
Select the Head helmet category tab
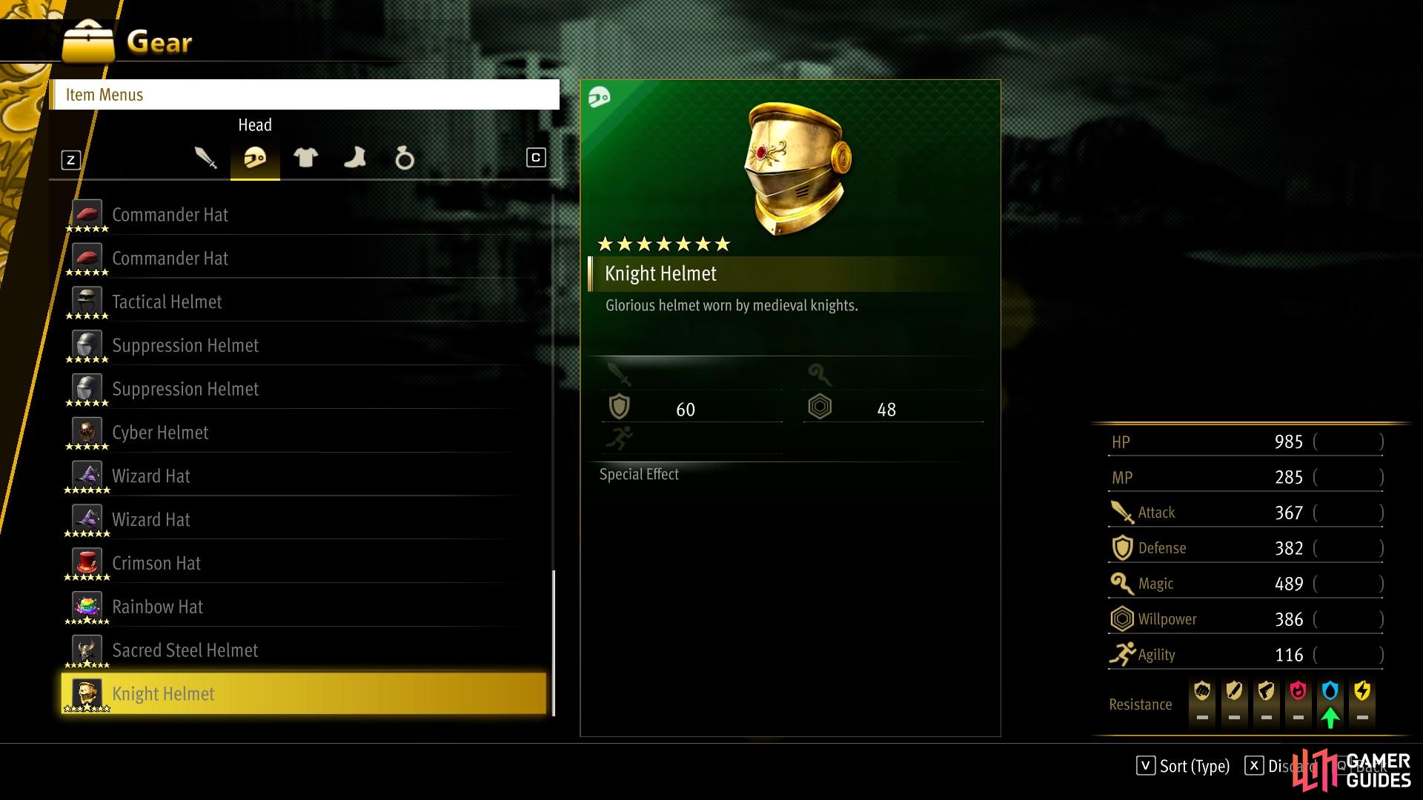pyautogui.click(x=255, y=158)
